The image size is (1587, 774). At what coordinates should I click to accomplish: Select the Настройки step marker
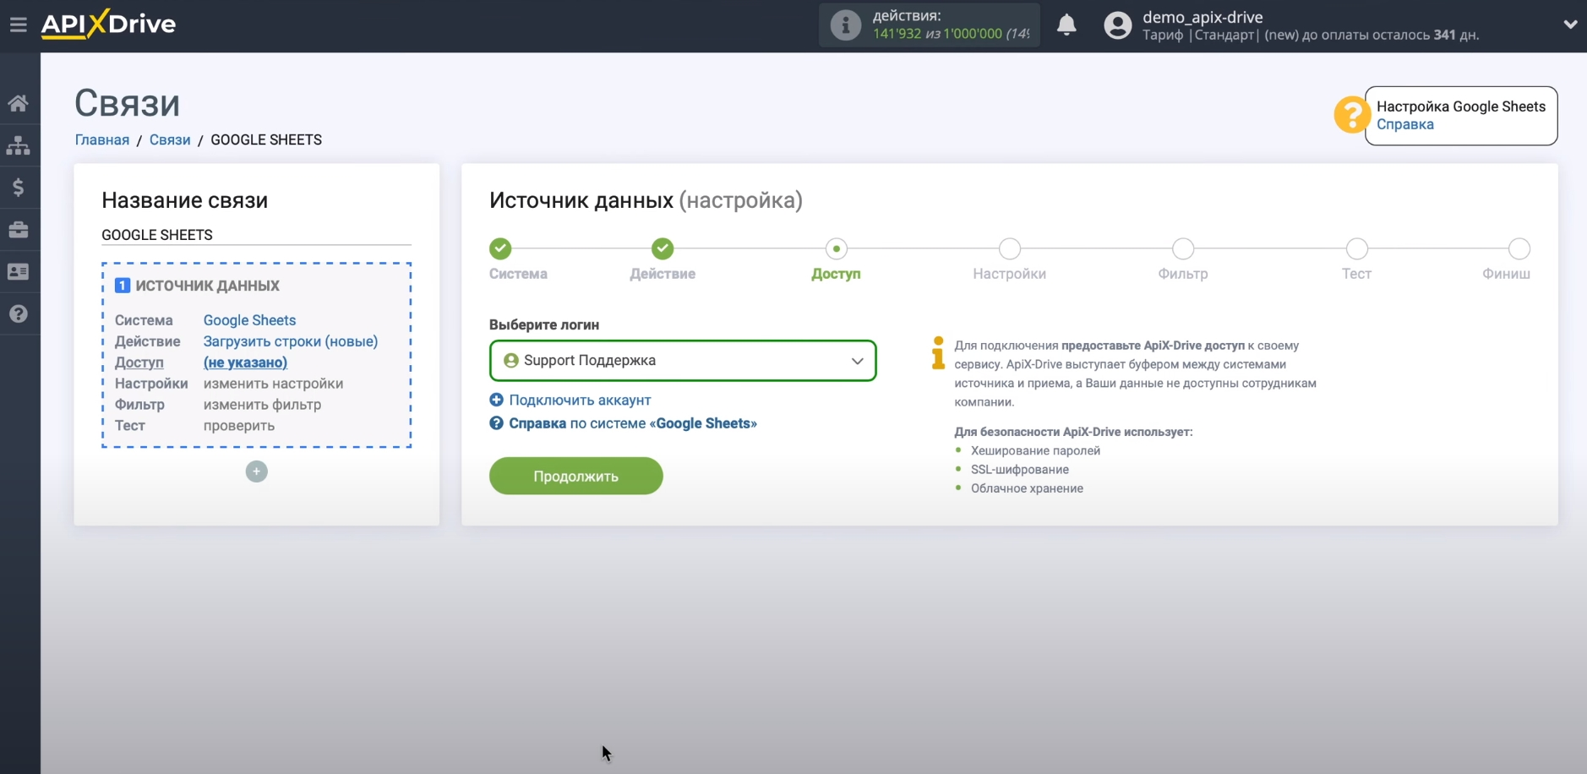[x=1009, y=248]
